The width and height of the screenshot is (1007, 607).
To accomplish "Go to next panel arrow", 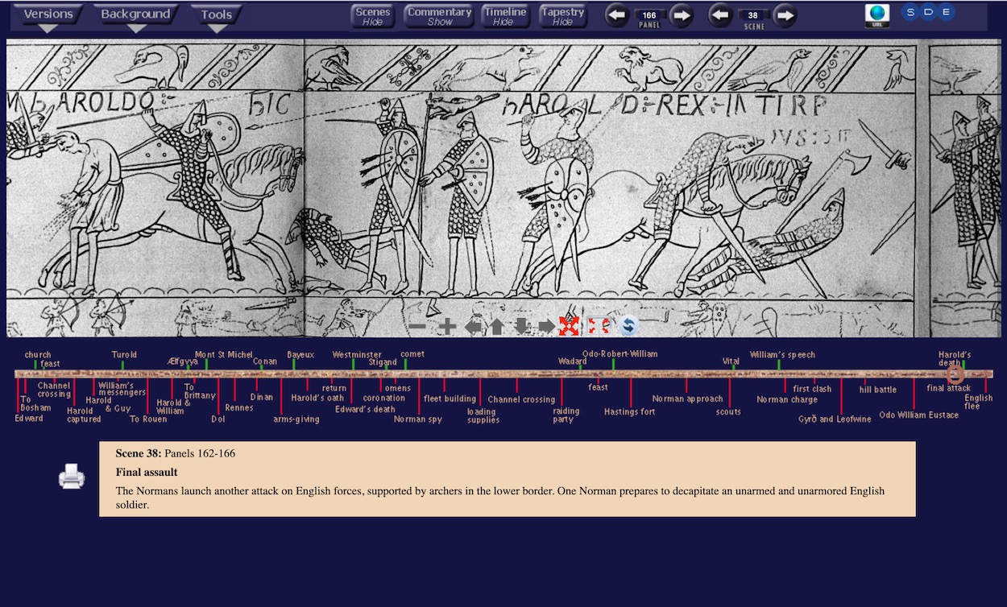I will 682,14.
